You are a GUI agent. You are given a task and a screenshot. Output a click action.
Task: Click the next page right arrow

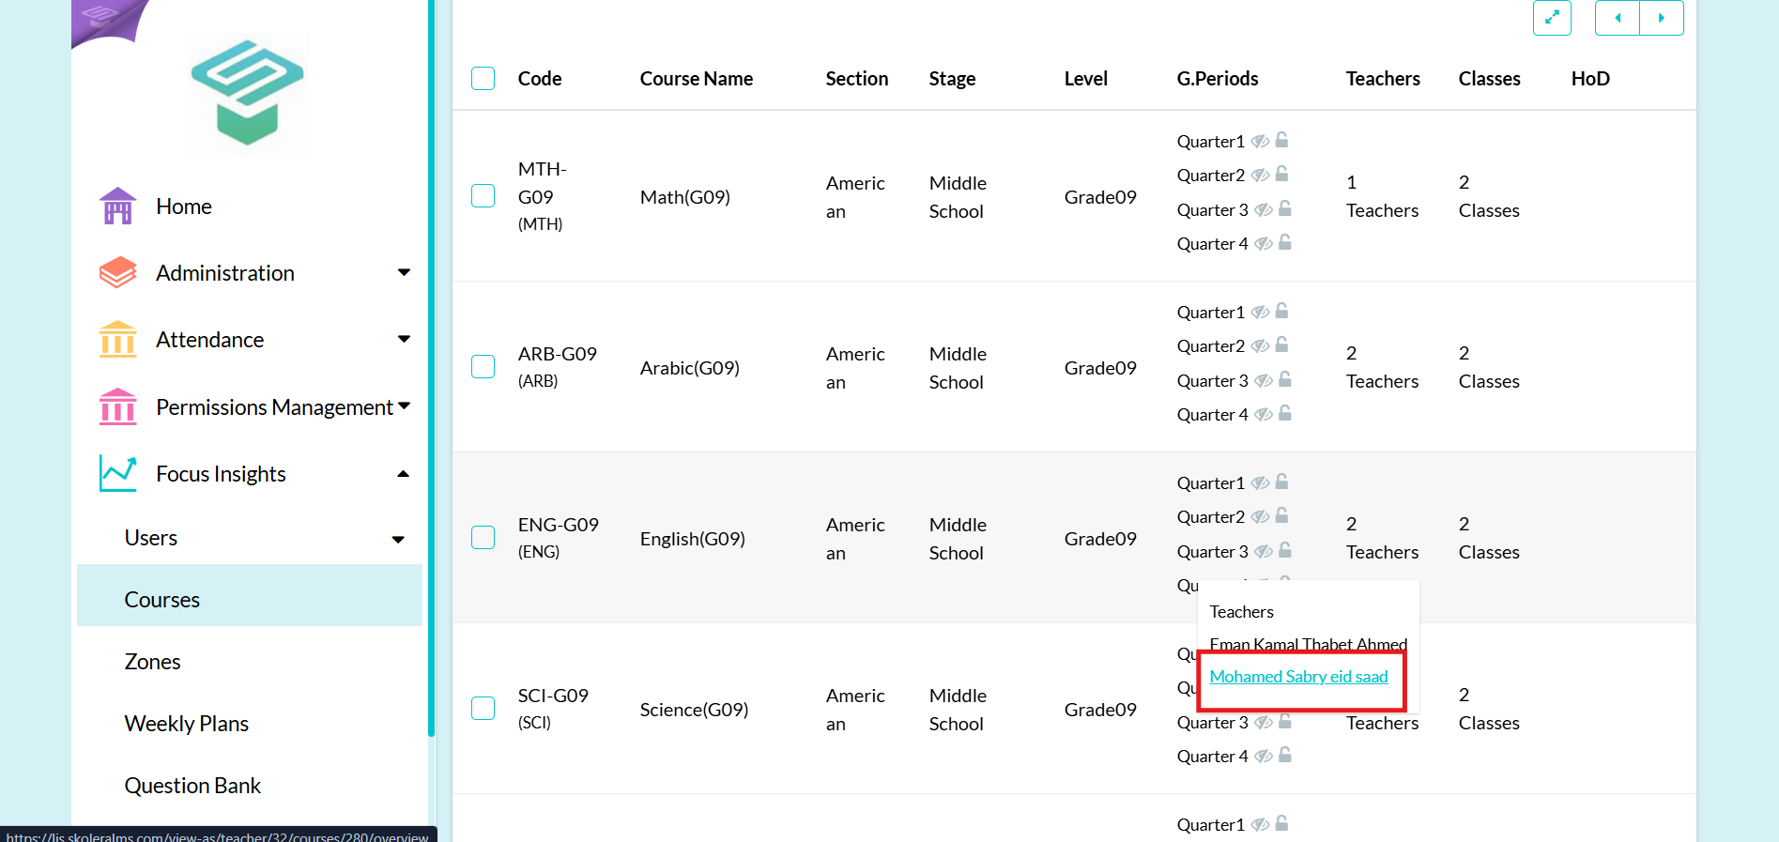pyautogui.click(x=1662, y=18)
